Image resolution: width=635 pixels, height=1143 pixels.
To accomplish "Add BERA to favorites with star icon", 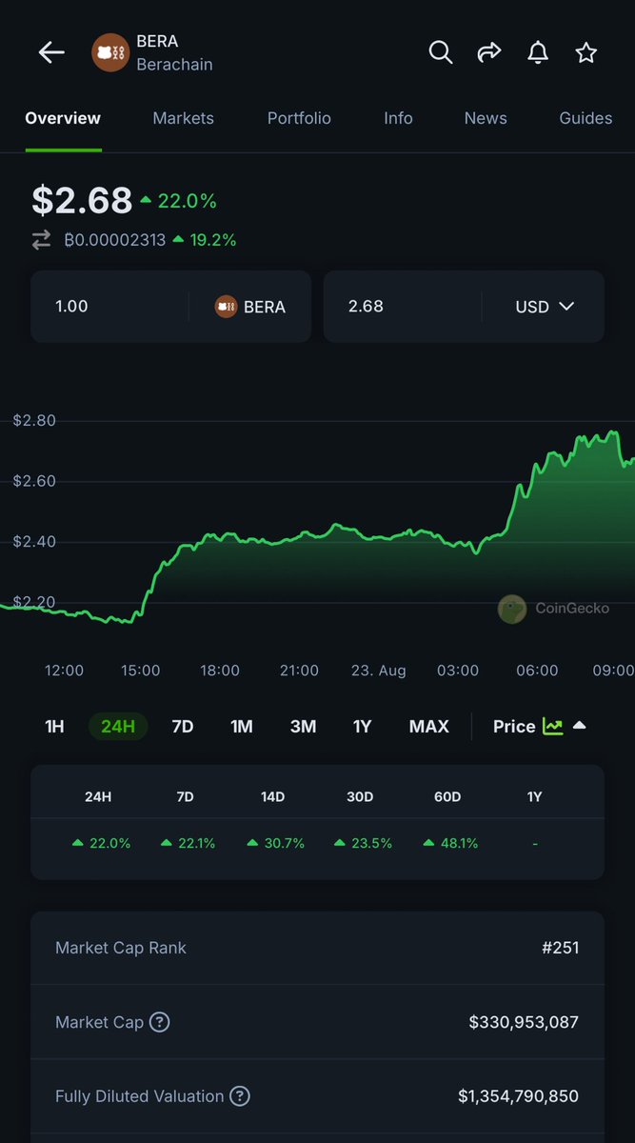I will 586,52.
